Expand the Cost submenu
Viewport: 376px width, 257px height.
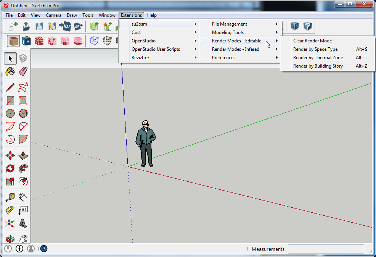coord(159,32)
